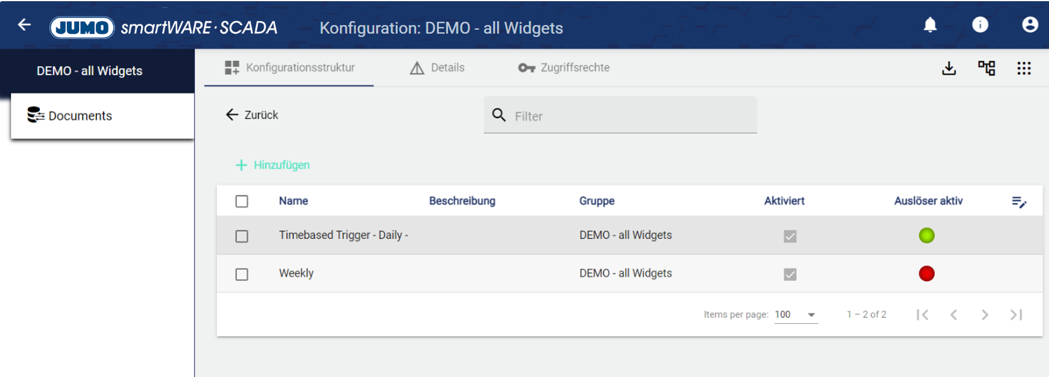
Task: Click the red trigger status indicator for Weekly
Action: tap(927, 273)
